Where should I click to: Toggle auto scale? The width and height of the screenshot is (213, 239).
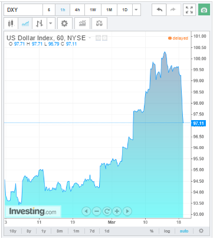point(184,231)
